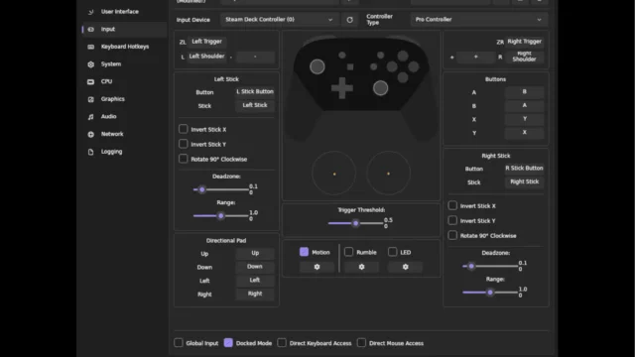This screenshot has height=357, width=635.
Task: Enable Direct Keyboard Access
Action: pyautogui.click(x=282, y=343)
